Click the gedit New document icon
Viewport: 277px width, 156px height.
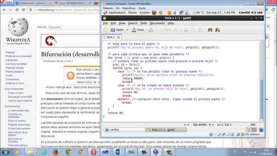[x=106, y=30]
